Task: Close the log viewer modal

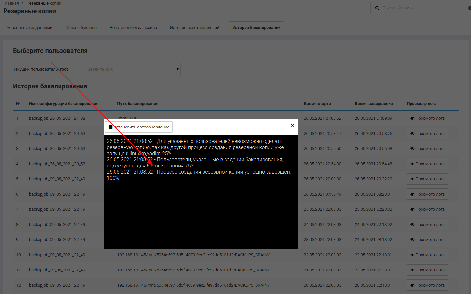Action: pyautogui.click(x=292, y=125)
